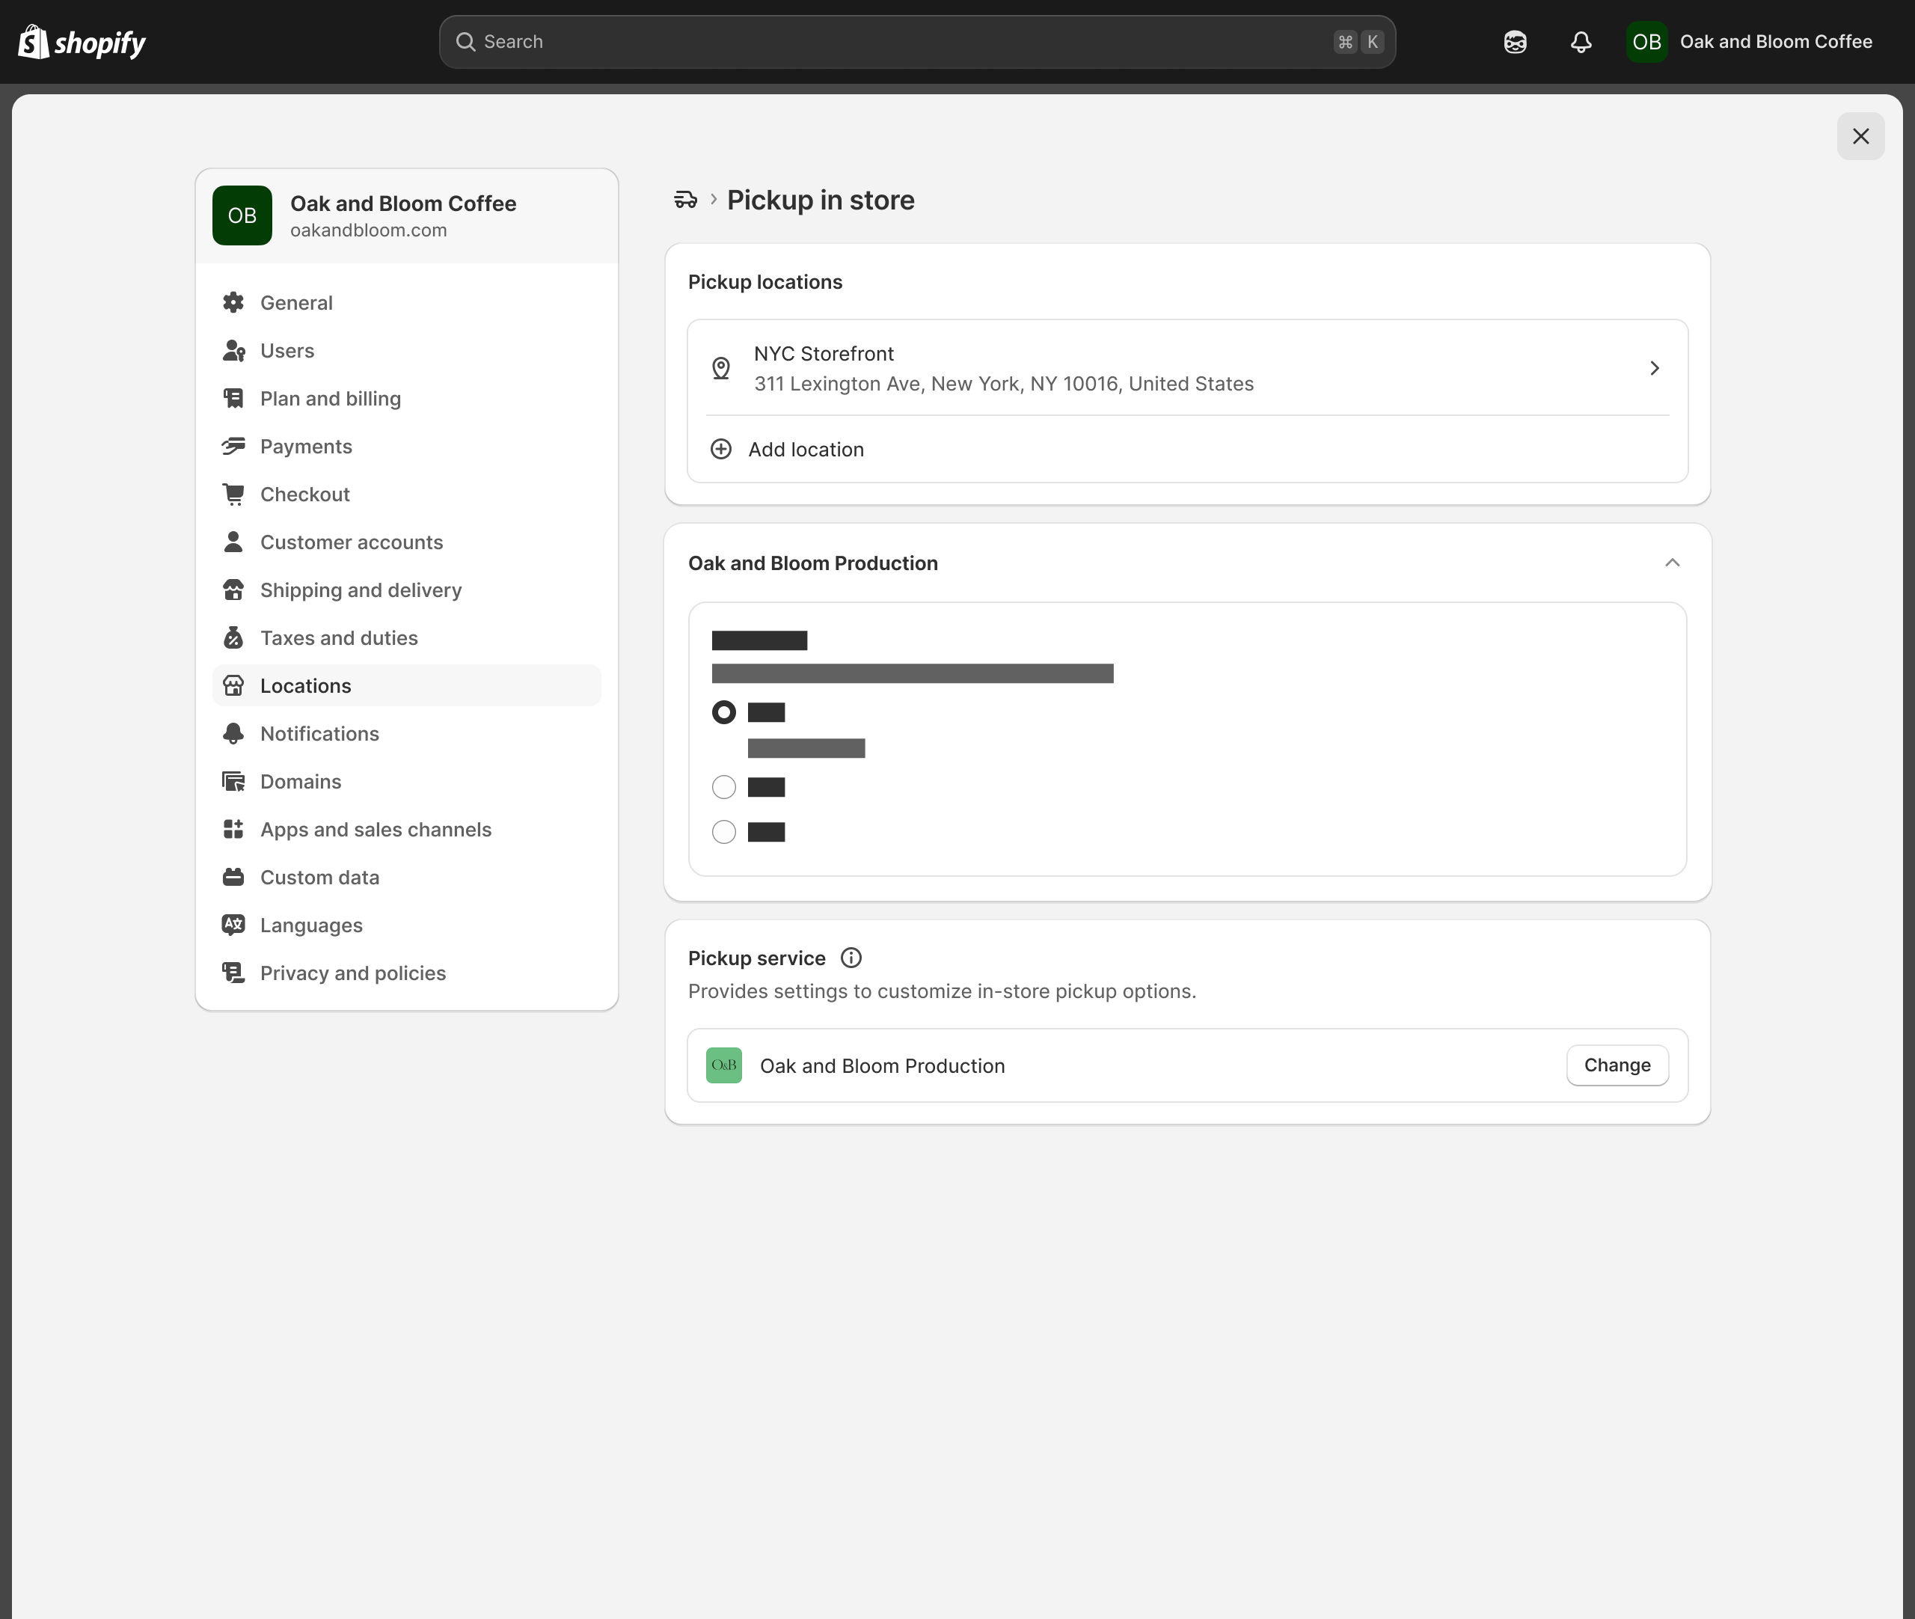
Task: Click the Pickup service info icon
Action: (x=851, y=958)
